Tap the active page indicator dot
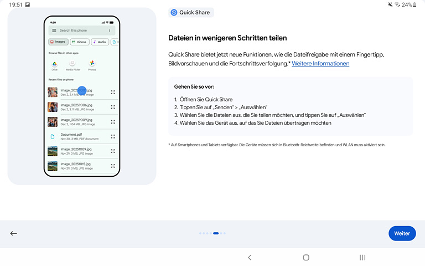This screenshot has width=425, height=266. (216, 233)
